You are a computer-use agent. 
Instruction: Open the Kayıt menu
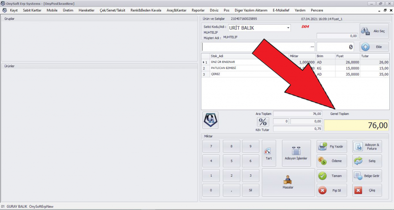[x=14, y=10]
